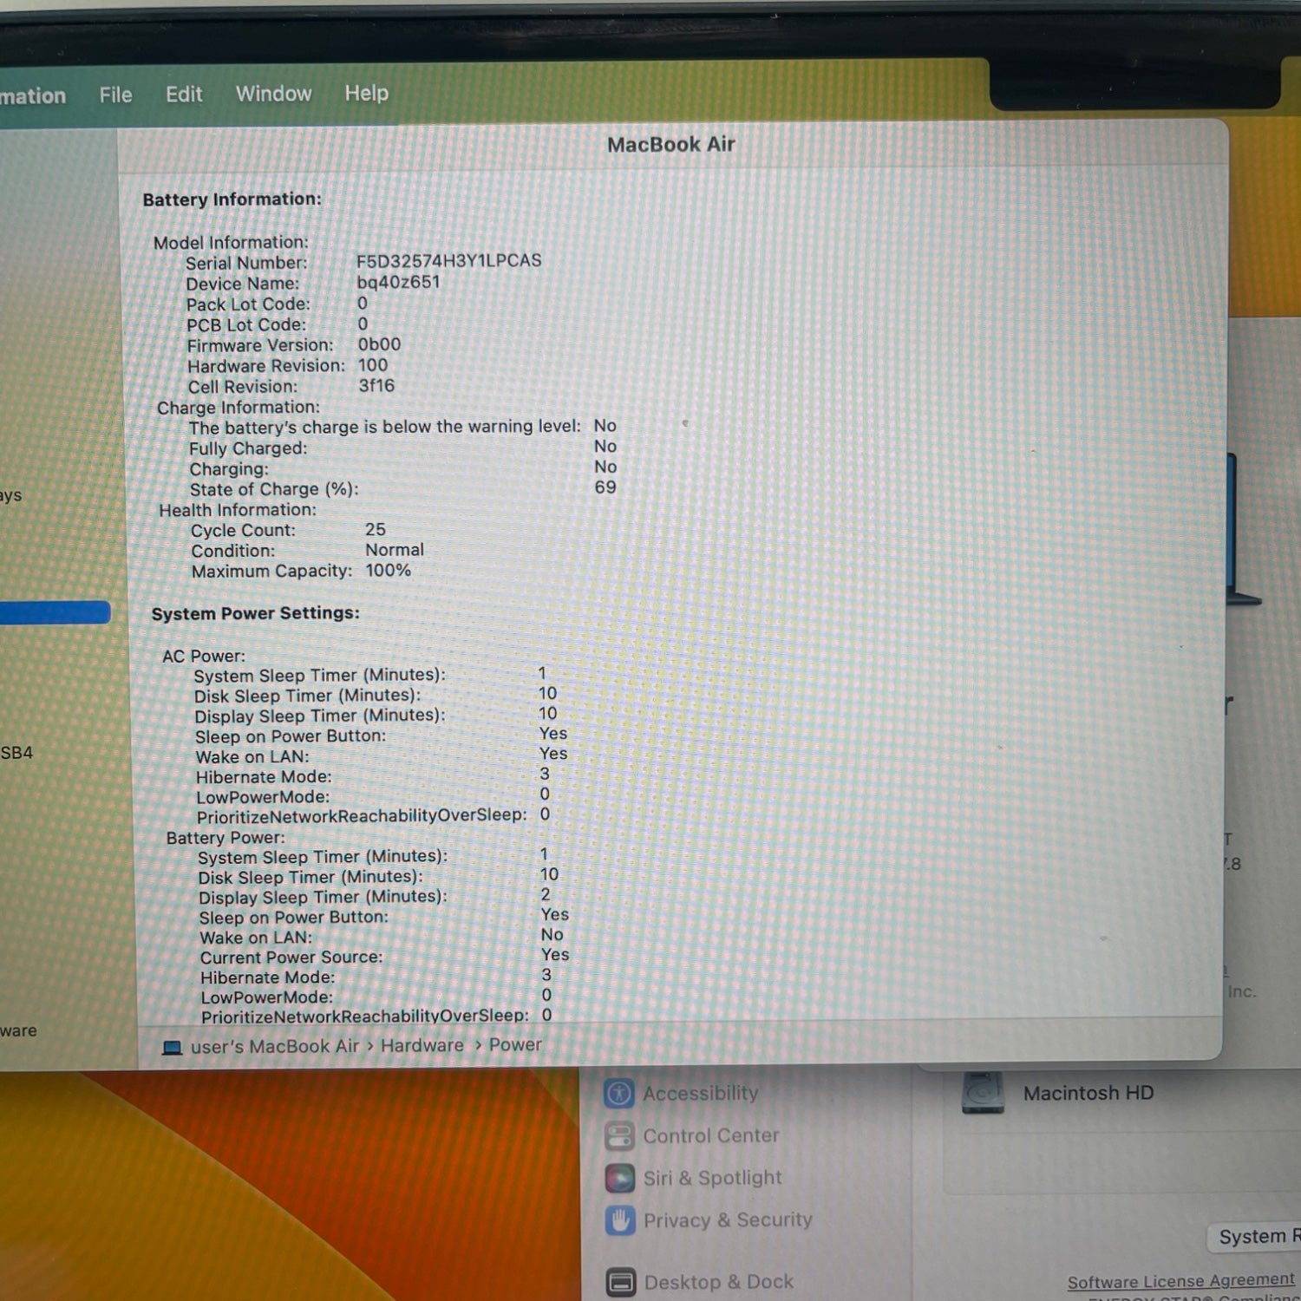Open the System Information app menu

click(x=33, y=95)
